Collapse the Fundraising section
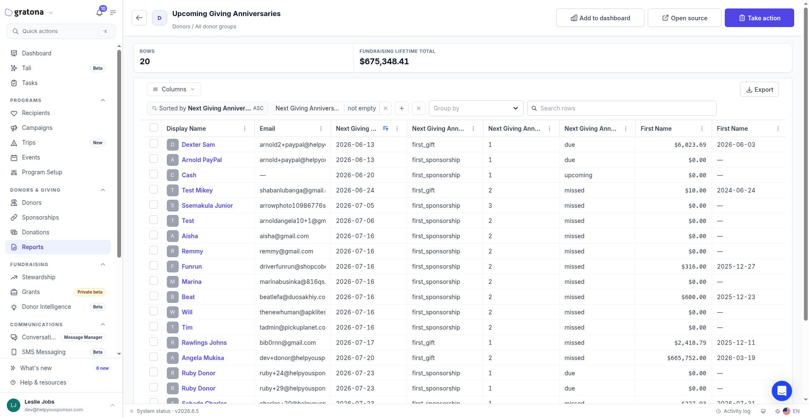Image resolution: width=809 pixels, height=418 pixels. [103, 264]
